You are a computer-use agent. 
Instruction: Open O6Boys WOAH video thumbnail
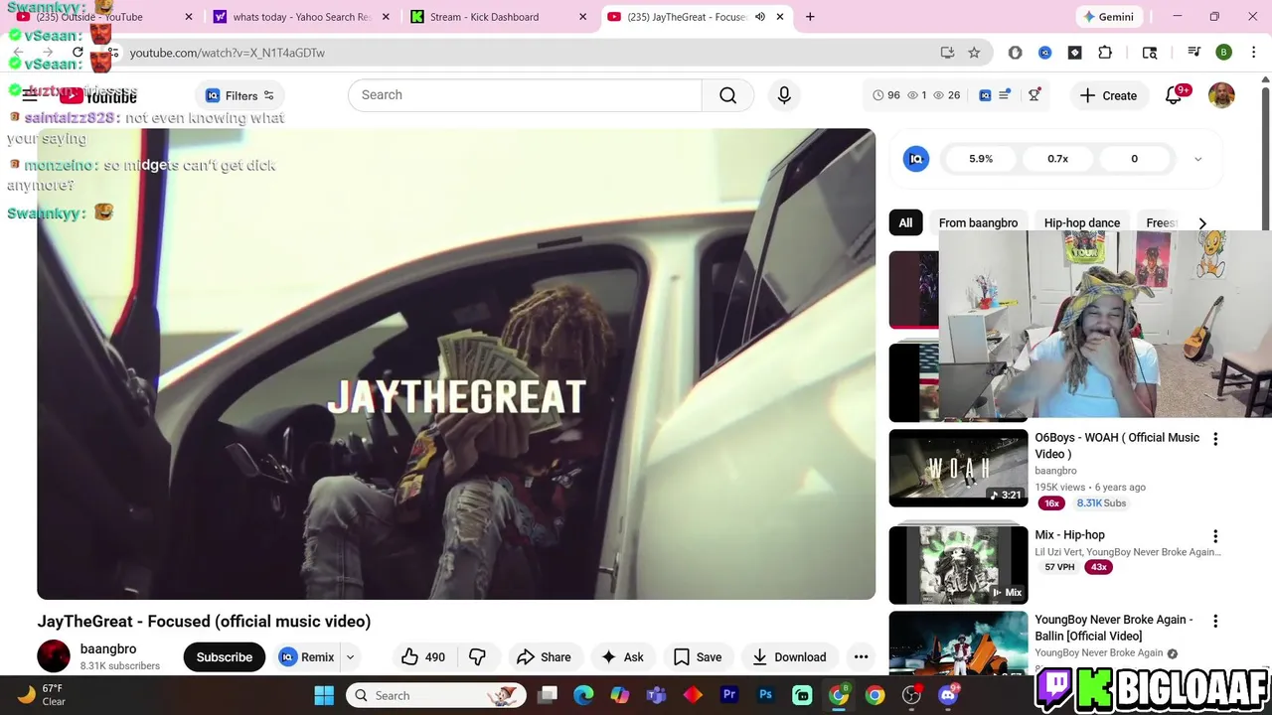pyautogui.click(x=958, y=468)
